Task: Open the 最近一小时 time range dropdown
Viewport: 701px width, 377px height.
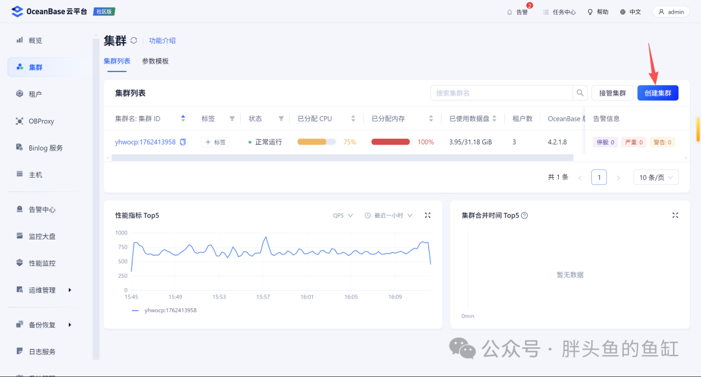Action: pos(389,215)
